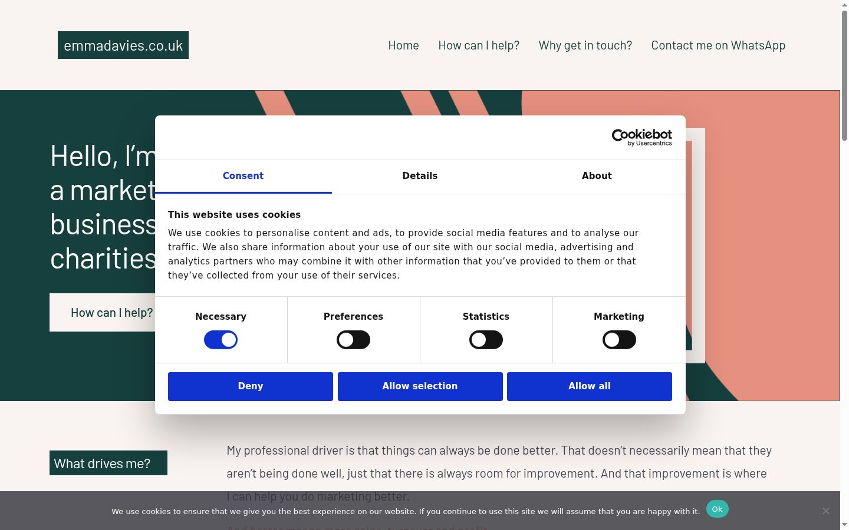Click the scrollbar down arrow
The height and width of the screenshot is (530, 849).
[844, 525]
